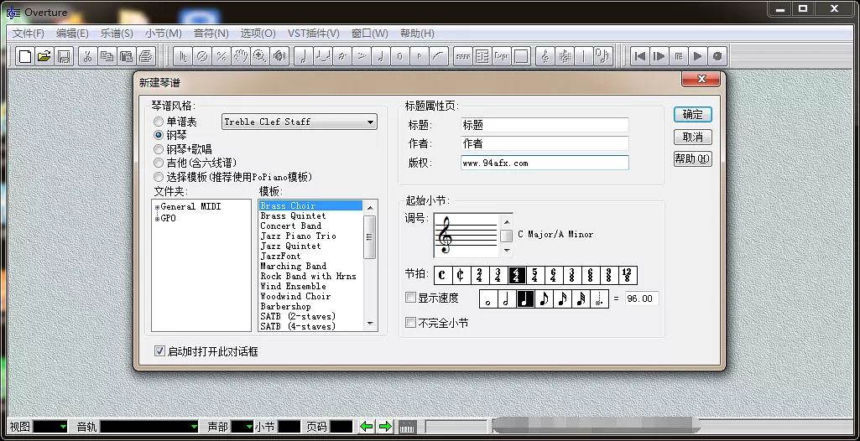Click the record toolbar button
The height and width of the screenshot is (441, 860).
click(x=717, y=56)
